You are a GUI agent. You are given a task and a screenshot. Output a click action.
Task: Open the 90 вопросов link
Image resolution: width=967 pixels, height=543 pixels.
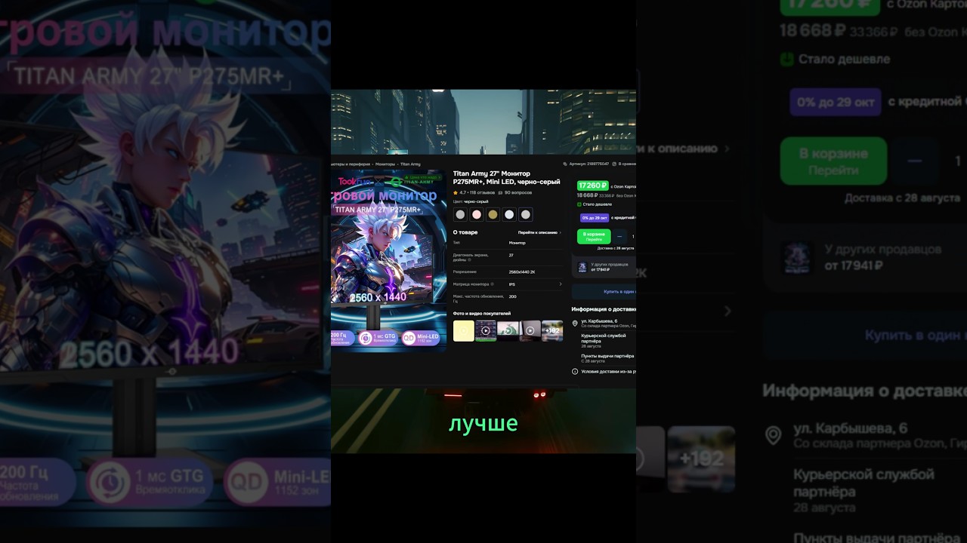click(x=518, y=193)
